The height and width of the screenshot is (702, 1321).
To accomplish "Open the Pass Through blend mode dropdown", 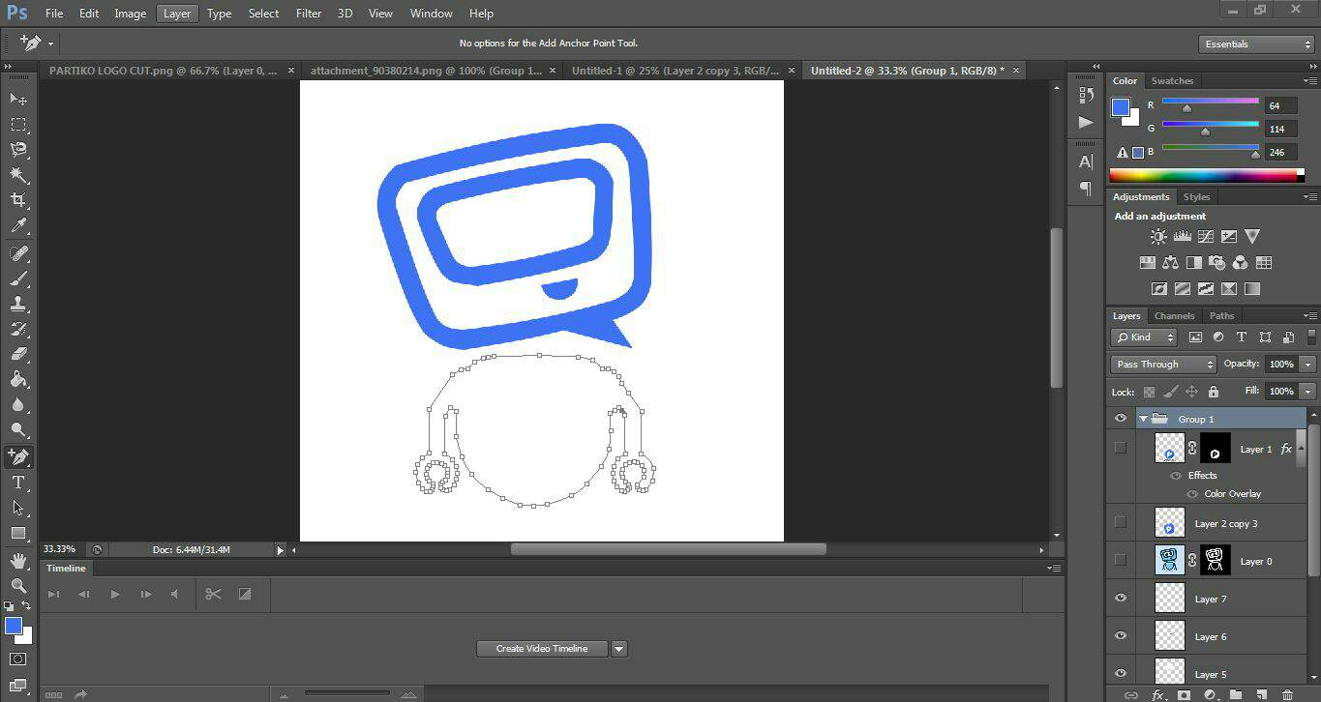I will [x=1163, y=365].
